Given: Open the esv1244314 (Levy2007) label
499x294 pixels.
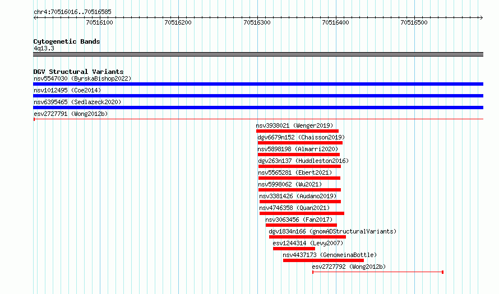Looking at the screenshot, I should (x=308, y=243).
